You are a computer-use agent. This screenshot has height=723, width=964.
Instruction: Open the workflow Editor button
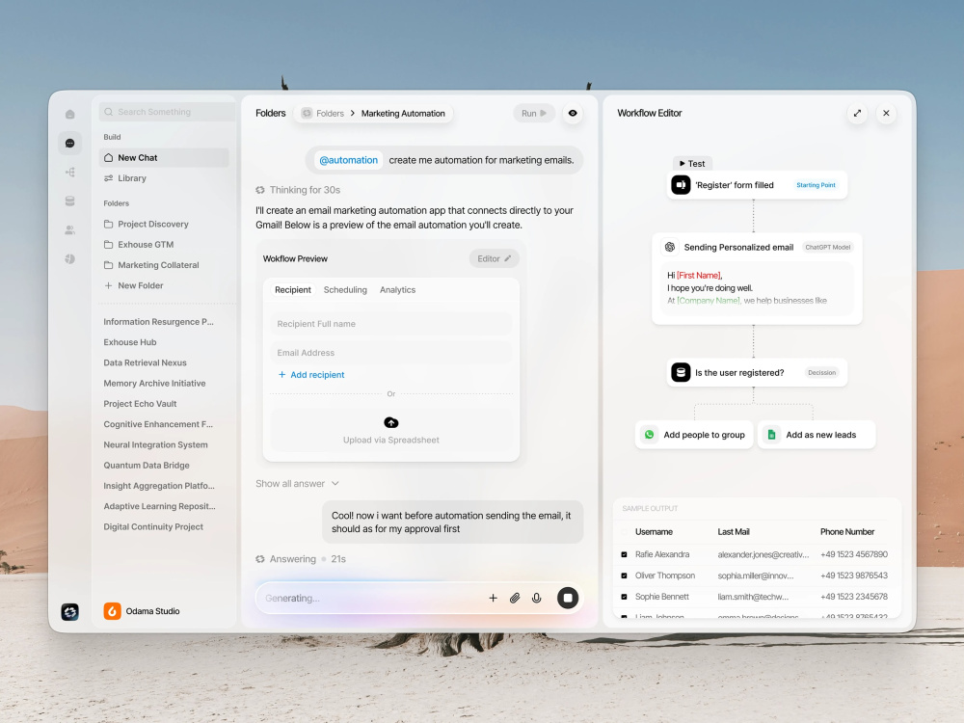click(494, 258)
